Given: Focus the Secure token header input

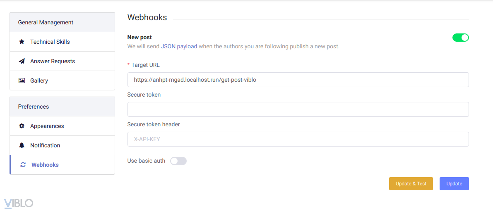Looking at the screenshot, I should [x=298, y=139].
